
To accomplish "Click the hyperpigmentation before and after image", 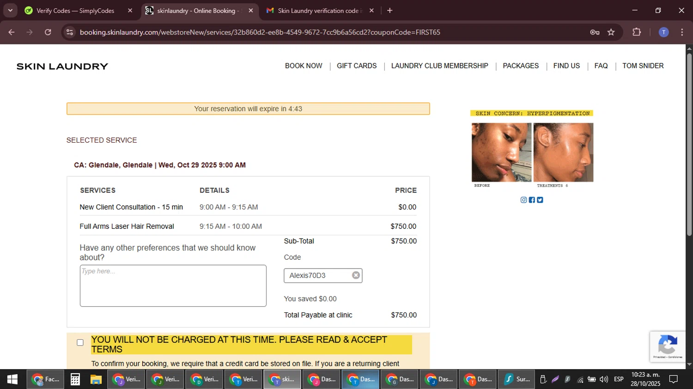I will coord(532,149).
